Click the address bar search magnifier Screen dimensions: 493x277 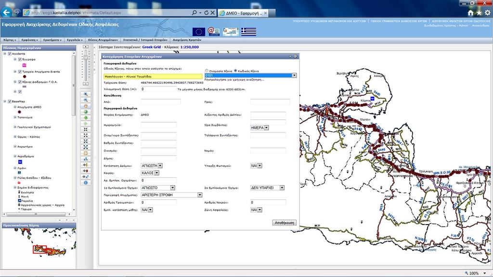pyautogui.click(x=195, y=13)
